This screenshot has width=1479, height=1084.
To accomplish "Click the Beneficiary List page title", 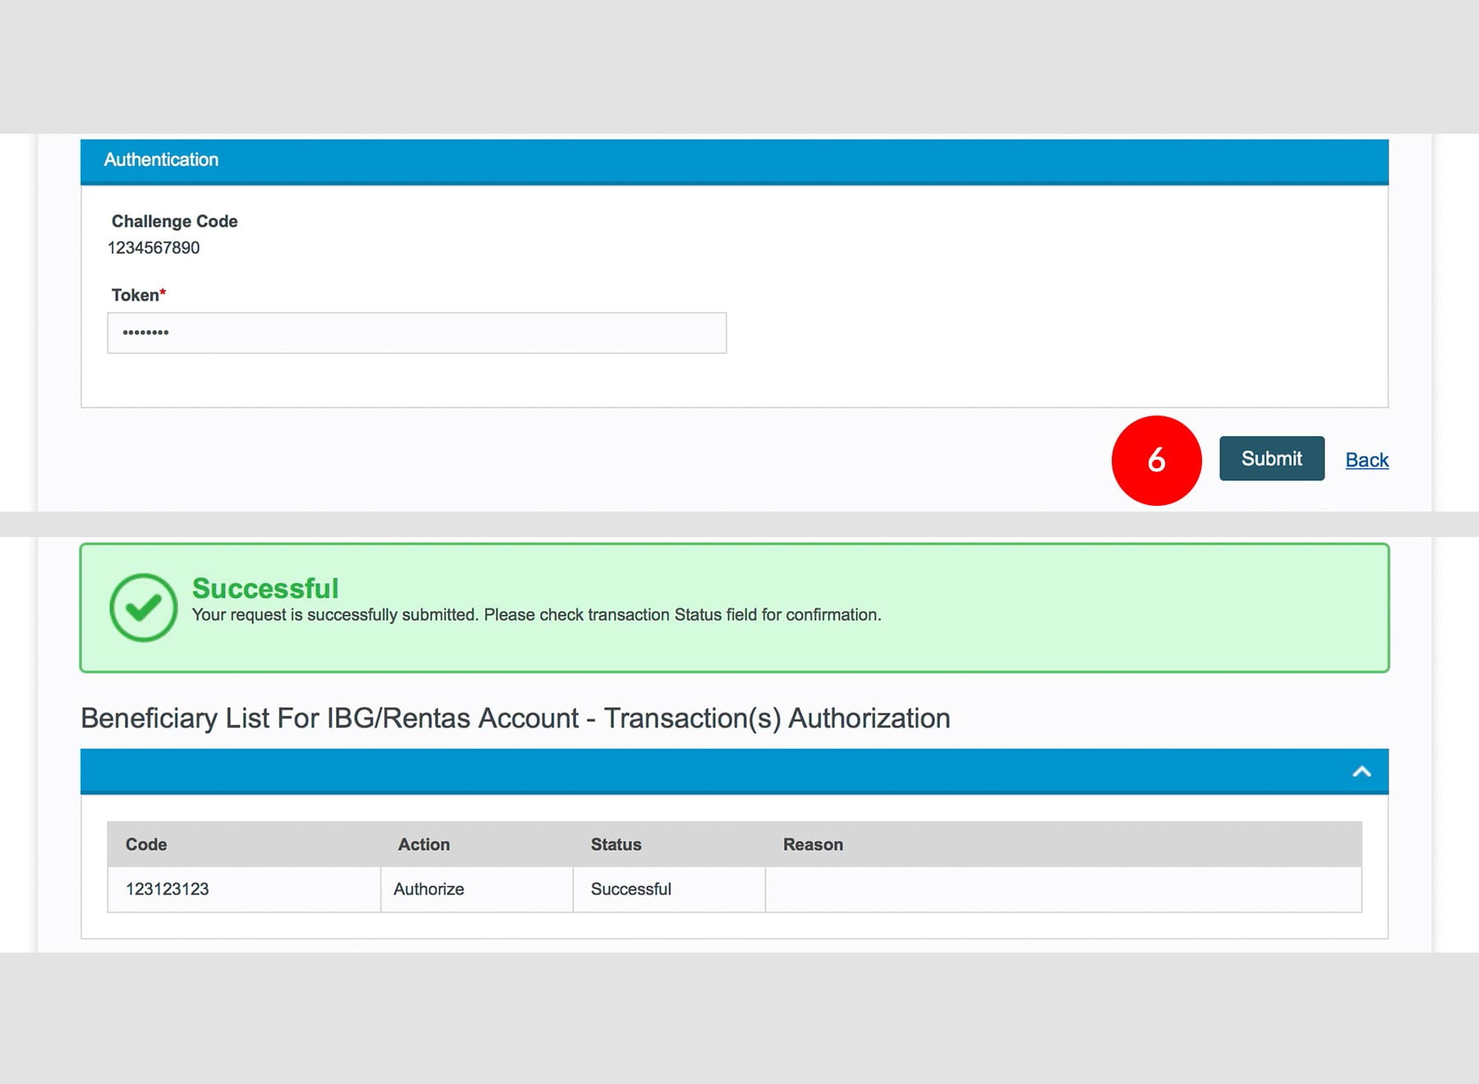I will click(515, 719).
